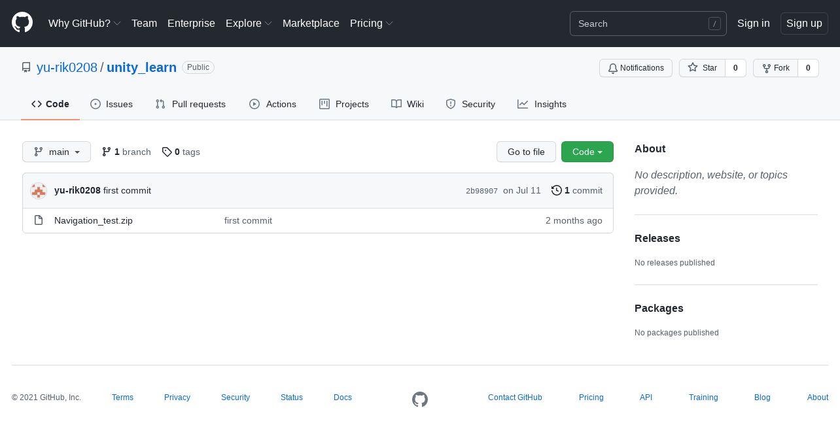
Task: Click the '2 months ago' timestamp
Action: (574, 220)
